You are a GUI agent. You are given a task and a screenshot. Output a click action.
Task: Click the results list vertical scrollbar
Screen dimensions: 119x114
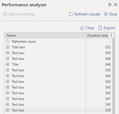click(114, 76)
